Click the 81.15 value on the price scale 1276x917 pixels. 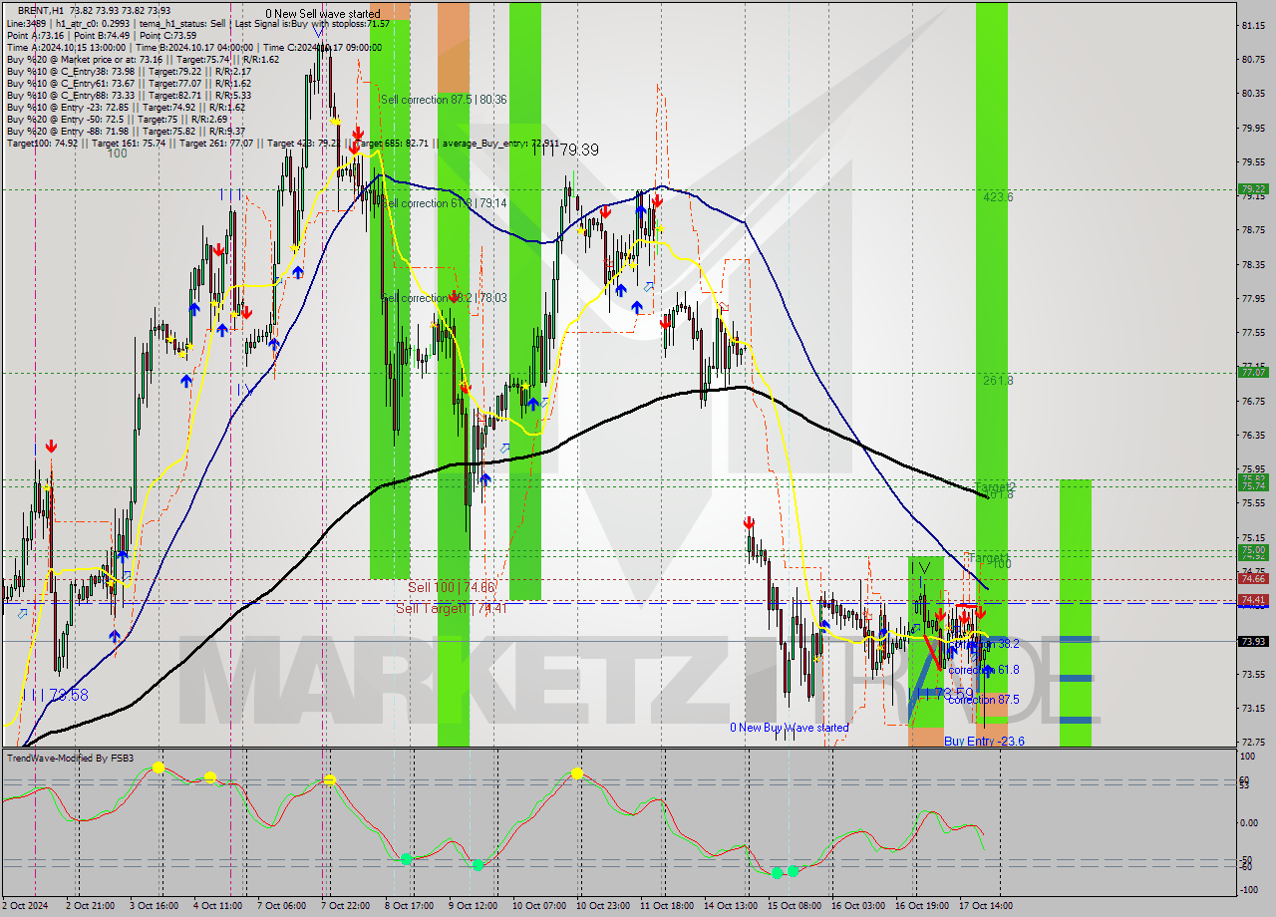pos(1253,25)
